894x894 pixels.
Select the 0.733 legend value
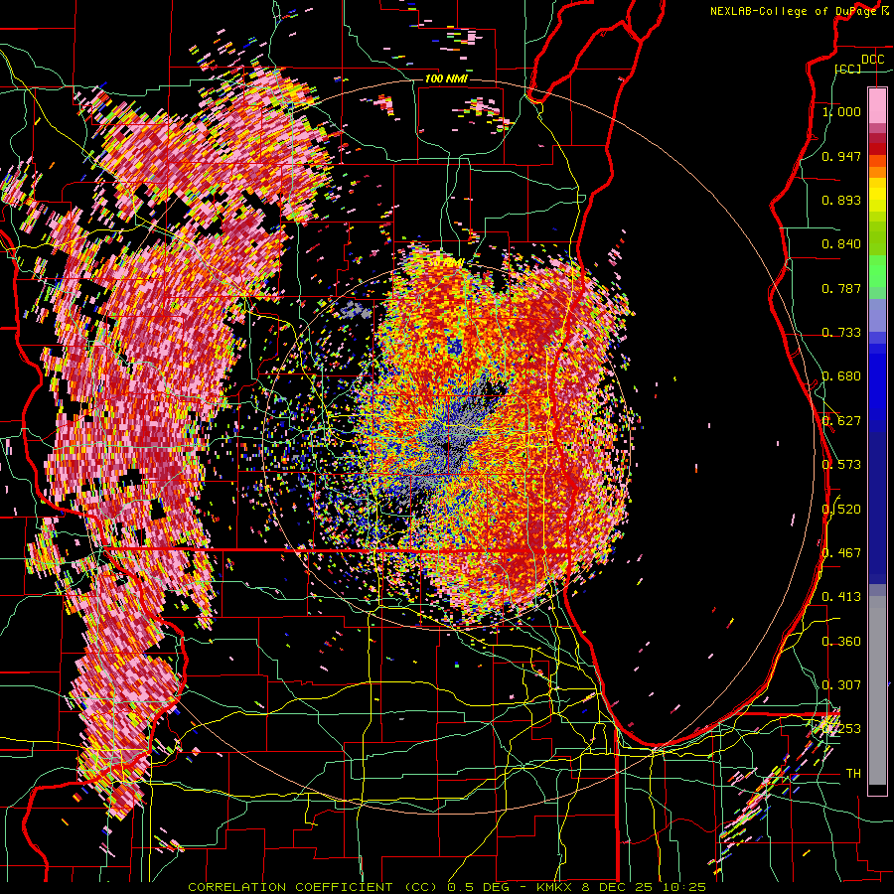click(x=841, y=333)
